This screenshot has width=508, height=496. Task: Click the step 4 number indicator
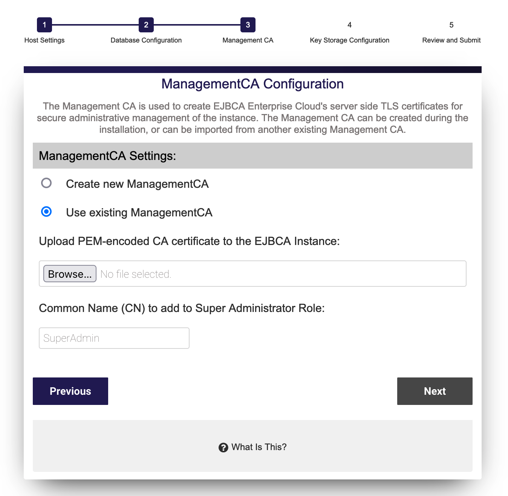pyautogui.click(x=350, y=25)
